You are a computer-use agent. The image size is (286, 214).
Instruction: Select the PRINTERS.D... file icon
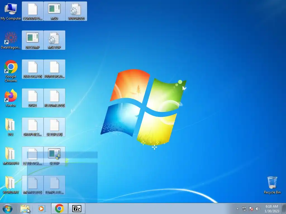click(x=54, y=69)
